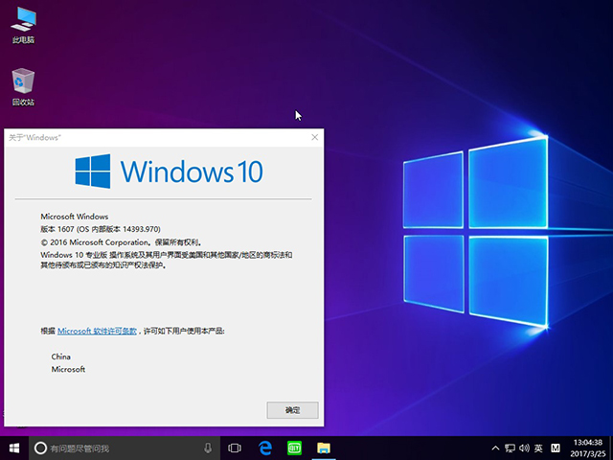Select the 此电脑 desktop icon
Image resolution: width=613 pixels, height=460 pixels.
[x=23, y=26]
